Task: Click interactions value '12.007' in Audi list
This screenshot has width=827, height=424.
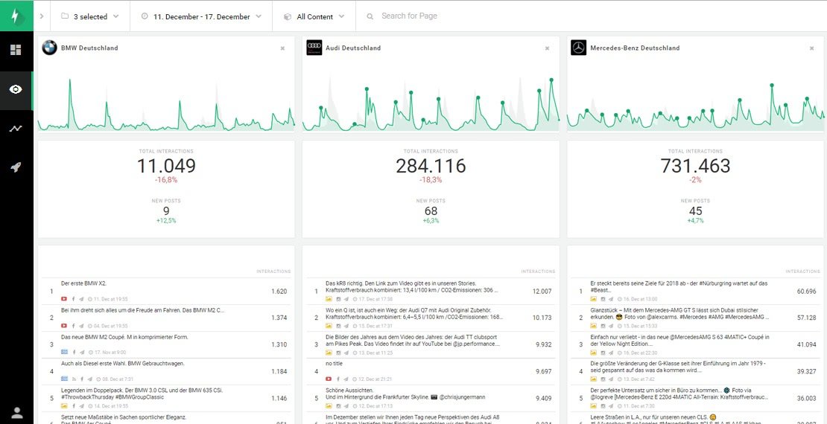Action: [542, 292]
